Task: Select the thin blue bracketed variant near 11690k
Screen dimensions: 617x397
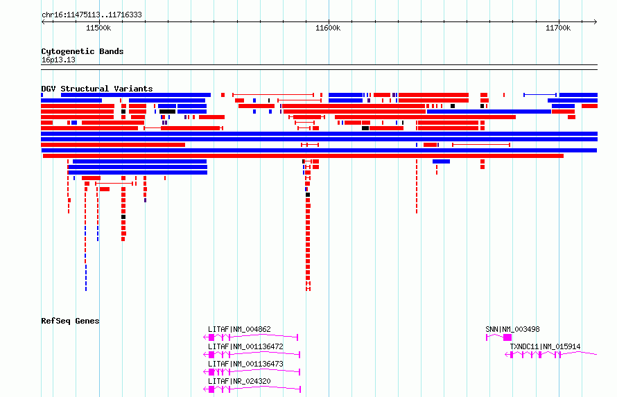Action: [540, 95]
